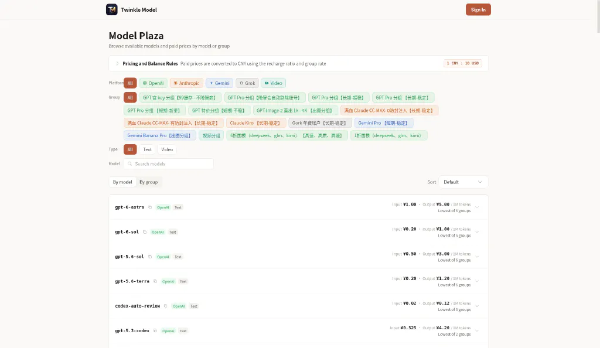Expand the gpt-5.3-codex row
The width and height of the screenshot is (600, 348).
(x=477, y=331)
